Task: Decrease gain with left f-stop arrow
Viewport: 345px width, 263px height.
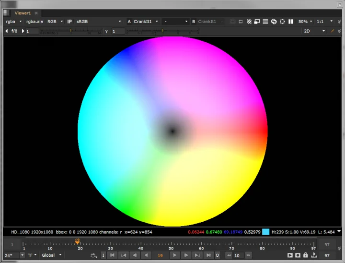Action: pos(6,31)
